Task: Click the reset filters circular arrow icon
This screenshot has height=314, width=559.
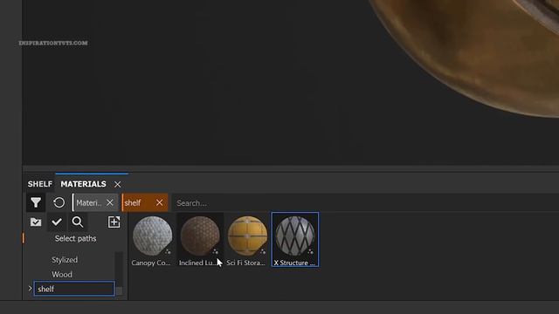Action: (x=59, y=202)
